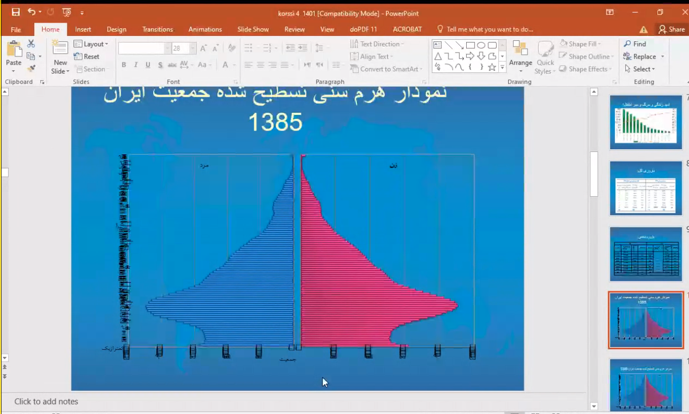This screenshot has width=689, height=414.
Task: Cut selection with the scissors icon
Action: [x=31, y=44]
